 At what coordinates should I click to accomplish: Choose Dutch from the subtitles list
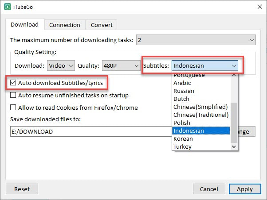(x=201, y=99)
